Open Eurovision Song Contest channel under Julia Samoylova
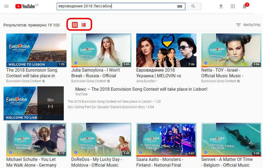 [89, 81]
